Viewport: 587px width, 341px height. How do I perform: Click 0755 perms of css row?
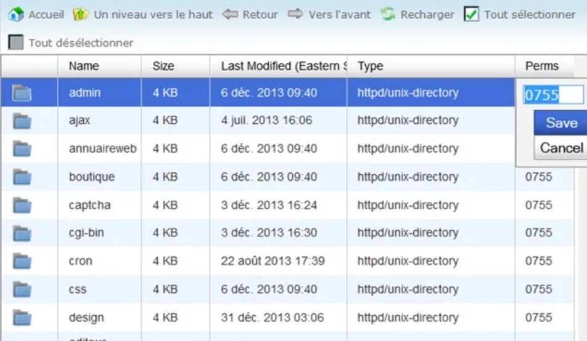coord(539,289)
